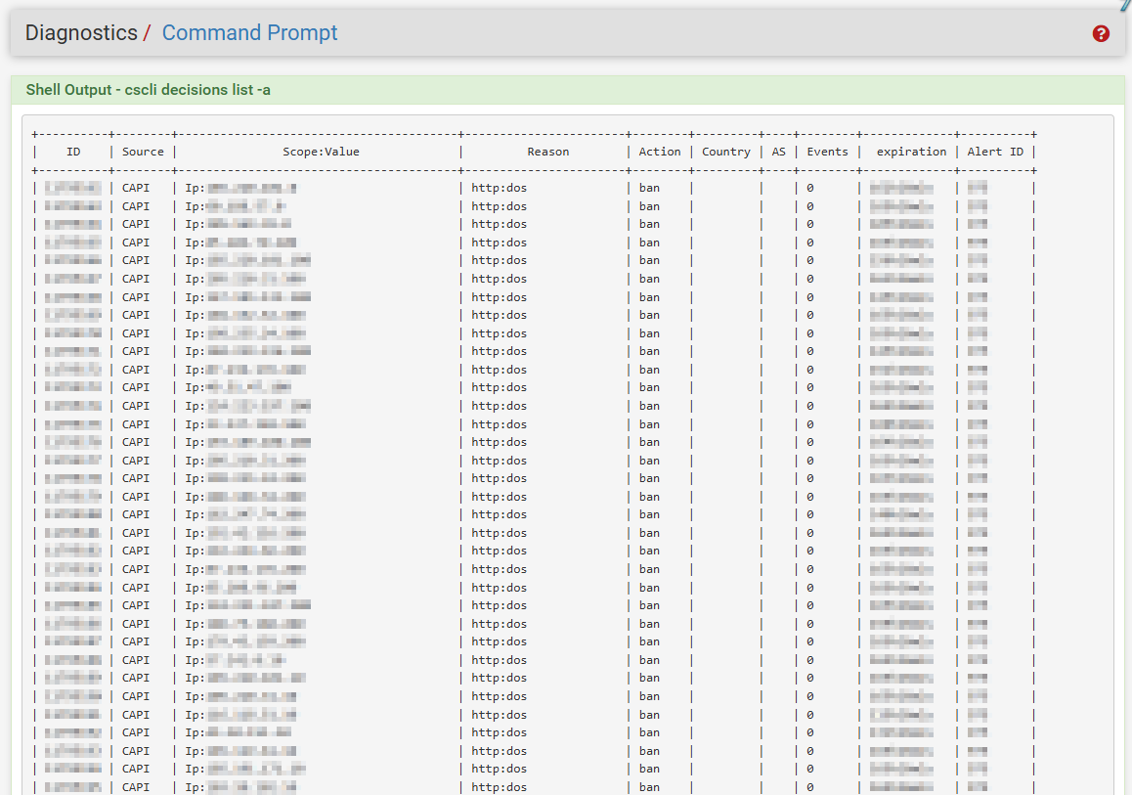Select the Scope:Value column header
This screenshot has height=795, width=1132.
(x=317, y=152)
